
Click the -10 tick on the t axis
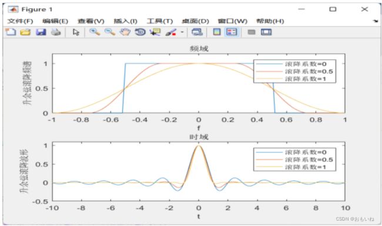pos(52,208)
